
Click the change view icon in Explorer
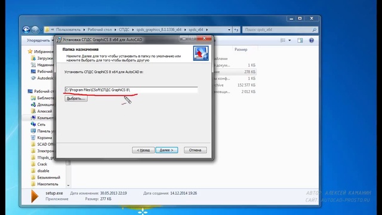pyautogui.click(x=282, y=41)
